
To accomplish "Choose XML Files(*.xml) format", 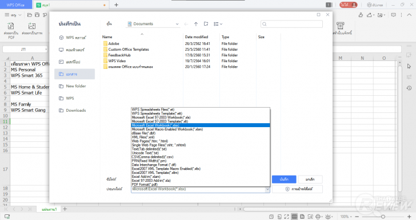I will pyautogui.click(x=201, y=137).
